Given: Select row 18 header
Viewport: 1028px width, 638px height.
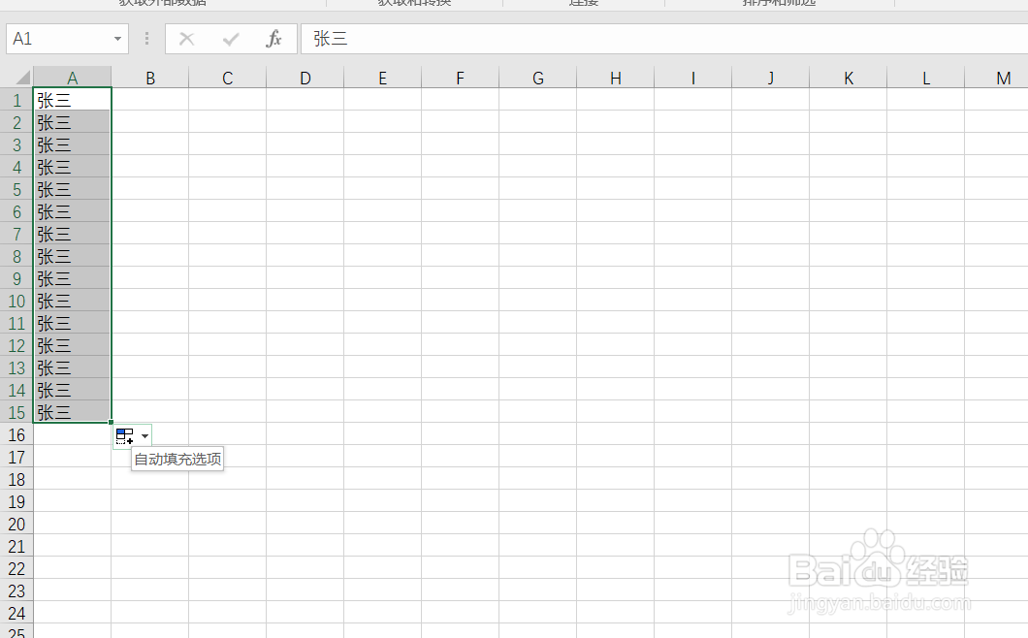Looking at the screenshot, I should [x=16, y=479].
